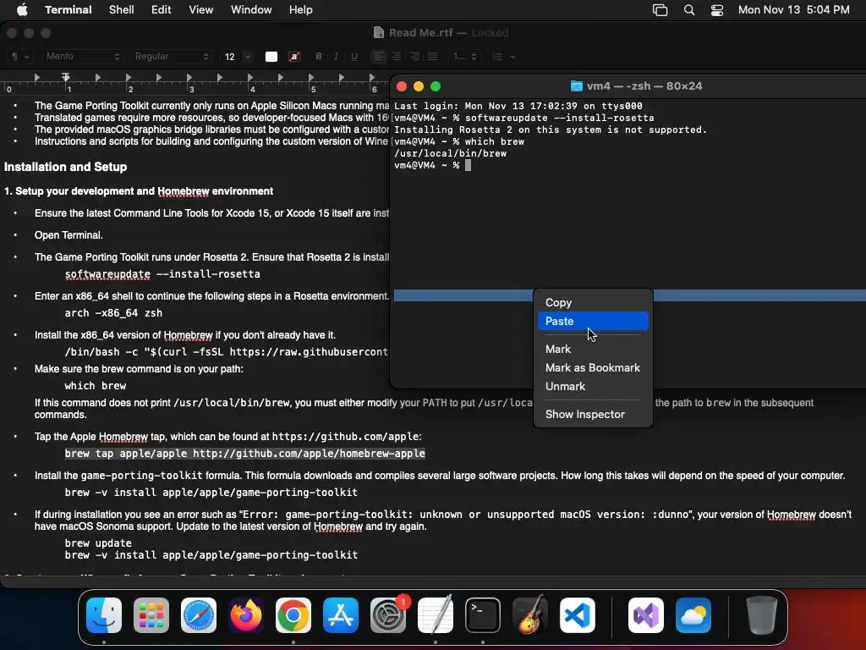The width and height of the screenshot is (866, 650).
Task: Open the Trash in the Dock
Action: pos(762,615)
